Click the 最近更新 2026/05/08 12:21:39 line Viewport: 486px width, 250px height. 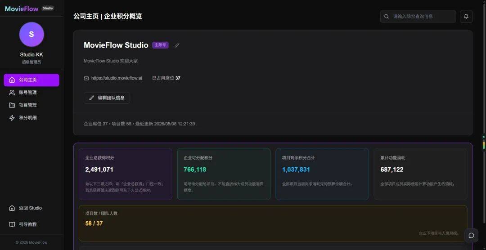click(165, 124)
